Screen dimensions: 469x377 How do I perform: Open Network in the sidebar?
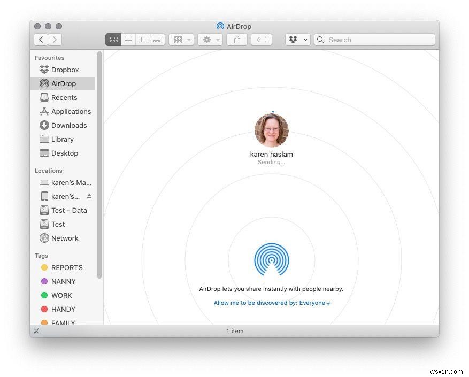tap(63, 238)
